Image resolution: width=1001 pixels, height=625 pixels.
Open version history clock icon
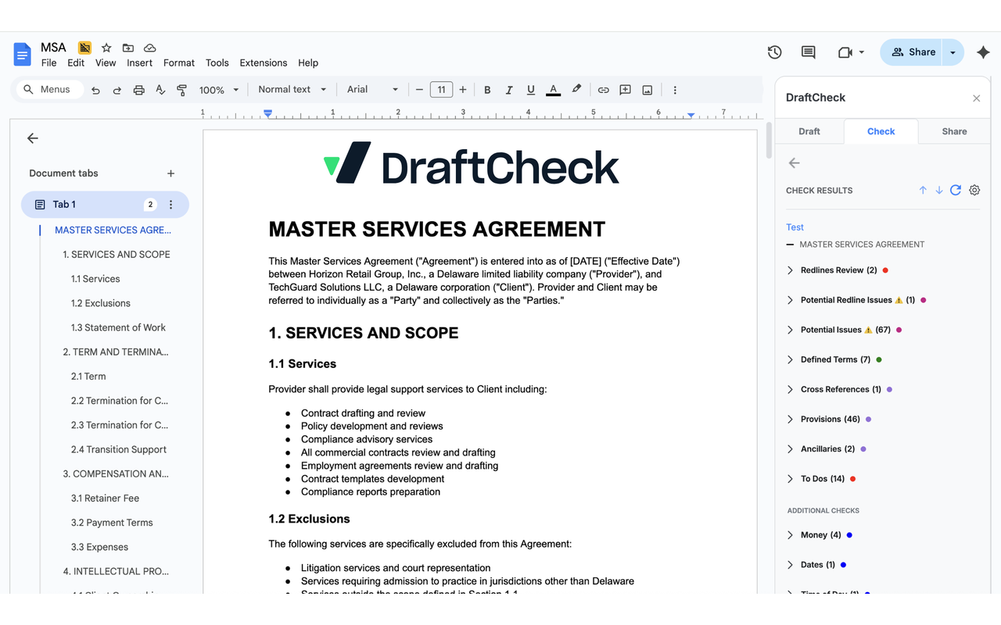774,52
